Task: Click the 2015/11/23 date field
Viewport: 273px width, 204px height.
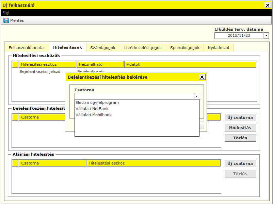Action: (239, 35)
